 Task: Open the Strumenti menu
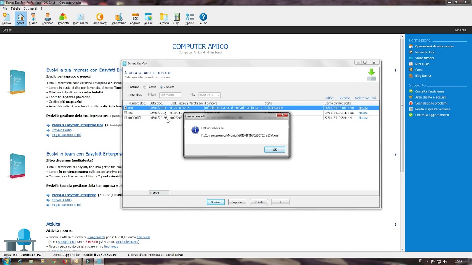(30, 8)
